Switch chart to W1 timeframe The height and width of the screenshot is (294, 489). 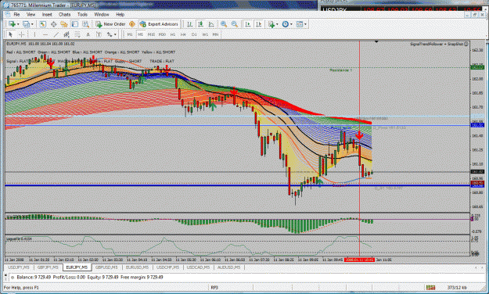pos(205,34)
